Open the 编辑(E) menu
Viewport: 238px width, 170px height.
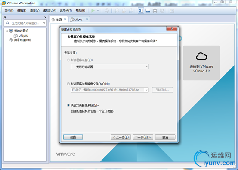pyautogui.click(x=22, y=10)
